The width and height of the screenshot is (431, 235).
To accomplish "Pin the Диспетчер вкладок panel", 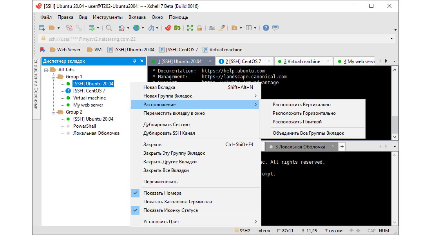I will tap(134, 61).
